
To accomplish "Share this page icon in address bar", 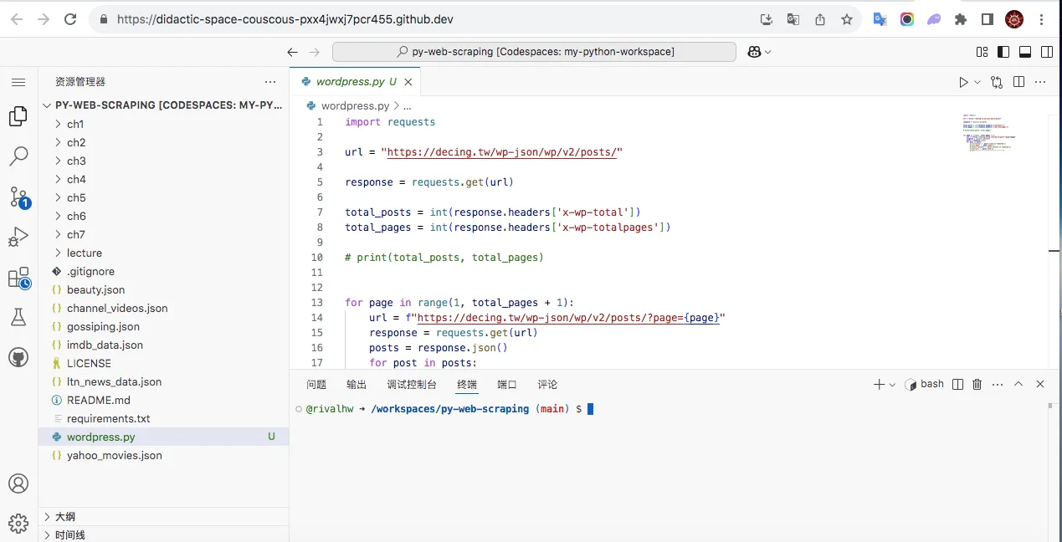I will click(x=820, y=19).
